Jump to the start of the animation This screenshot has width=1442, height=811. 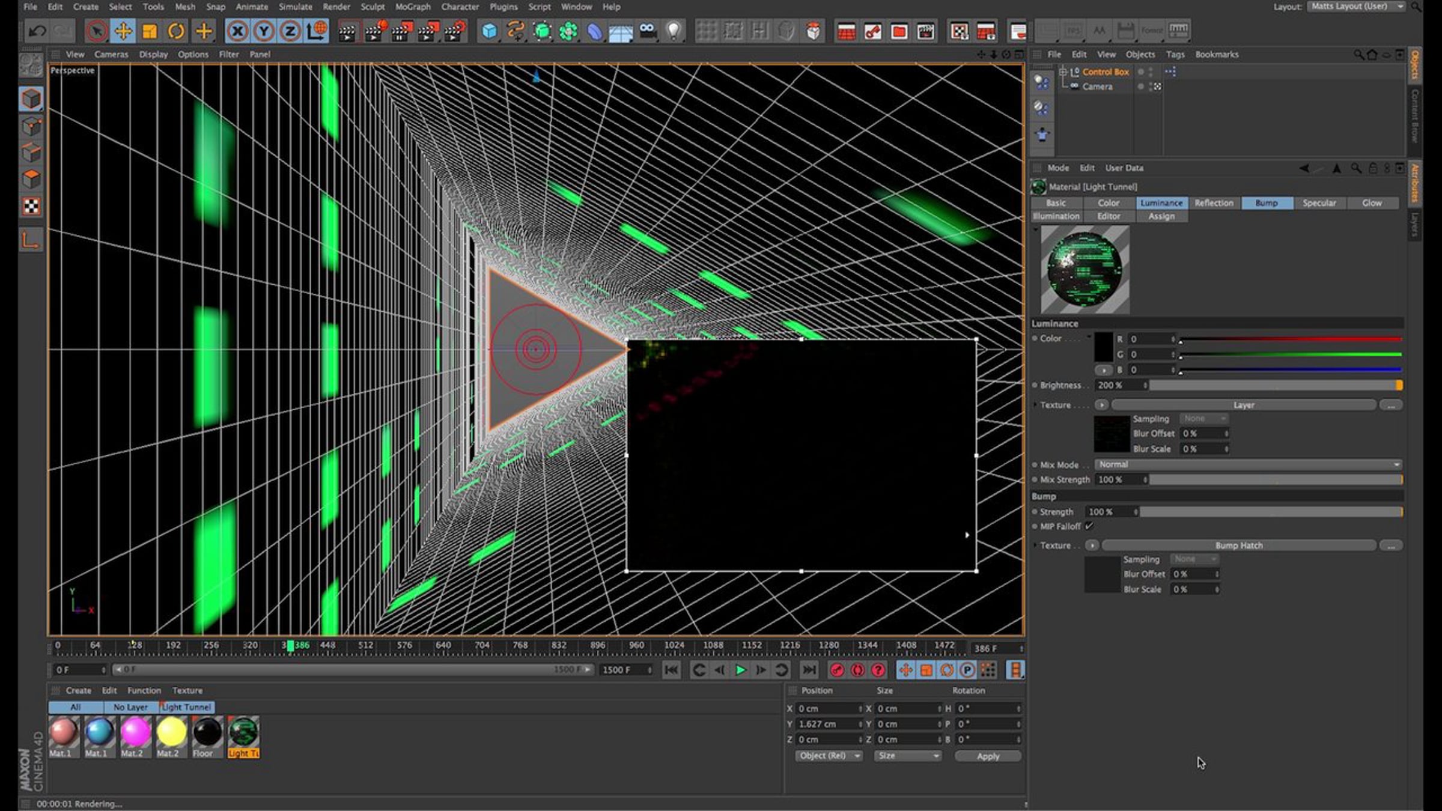(x=671, y=670)
